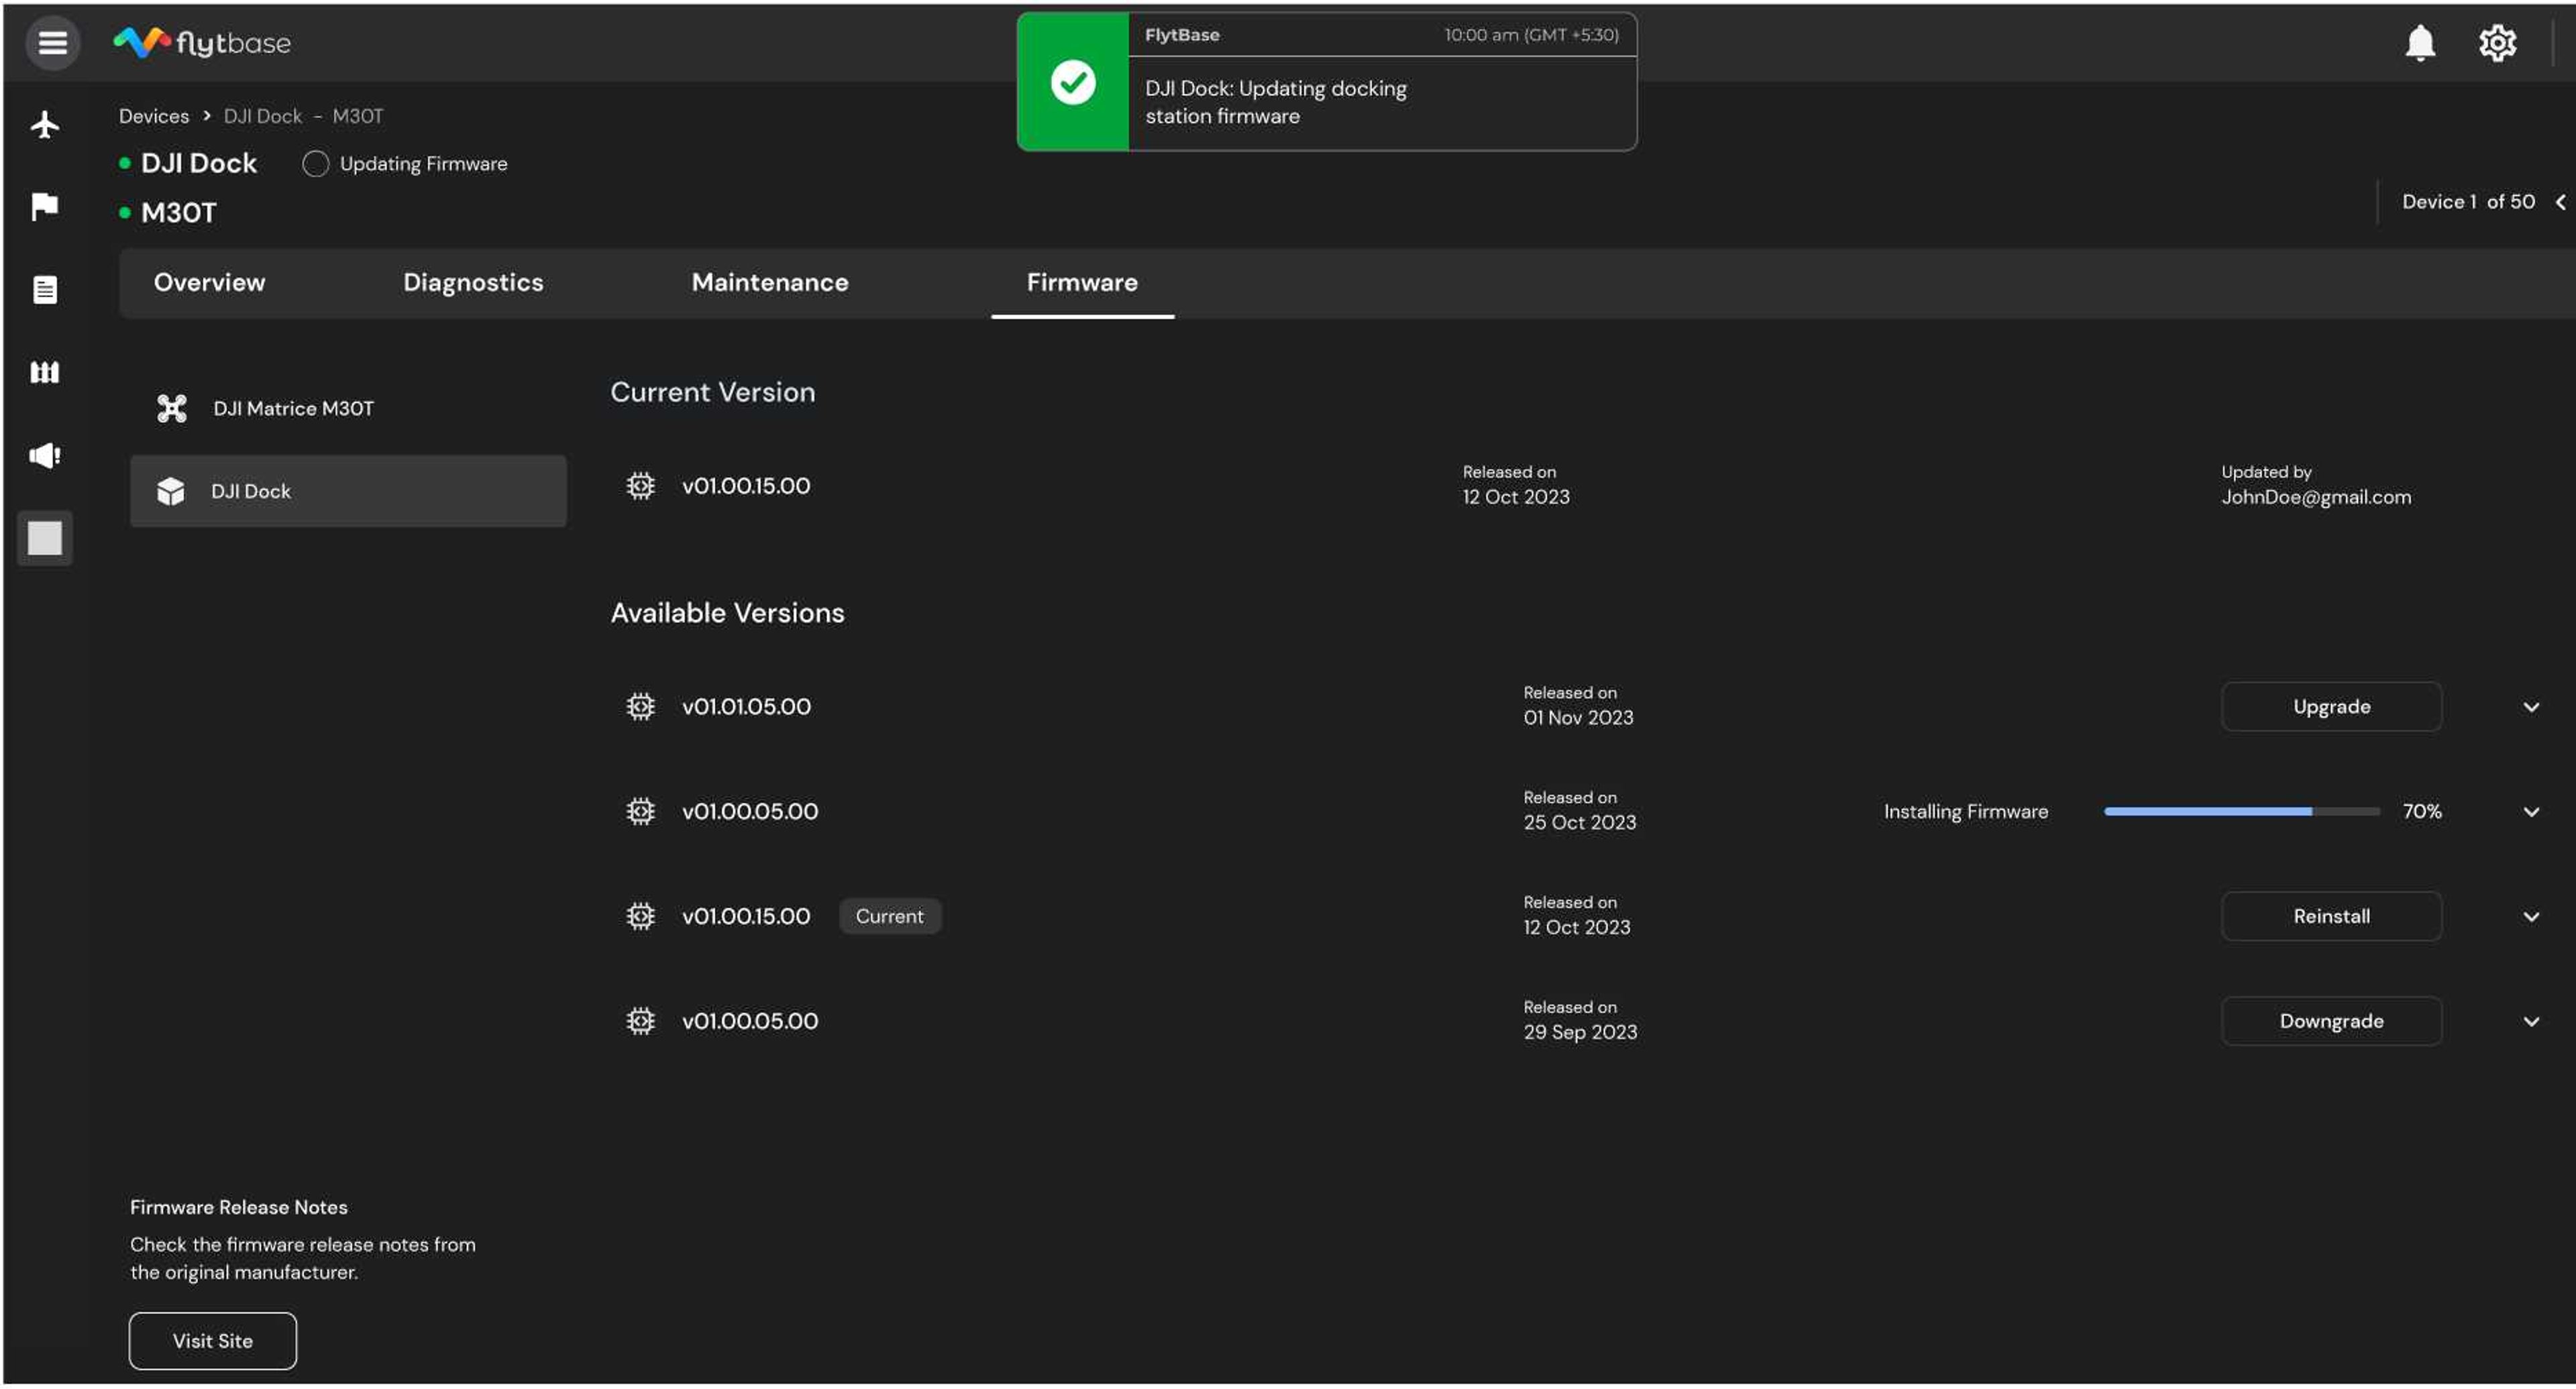Switch to the Overview tab
The width and height of the screenshot is (2576, 1389).
210,283
